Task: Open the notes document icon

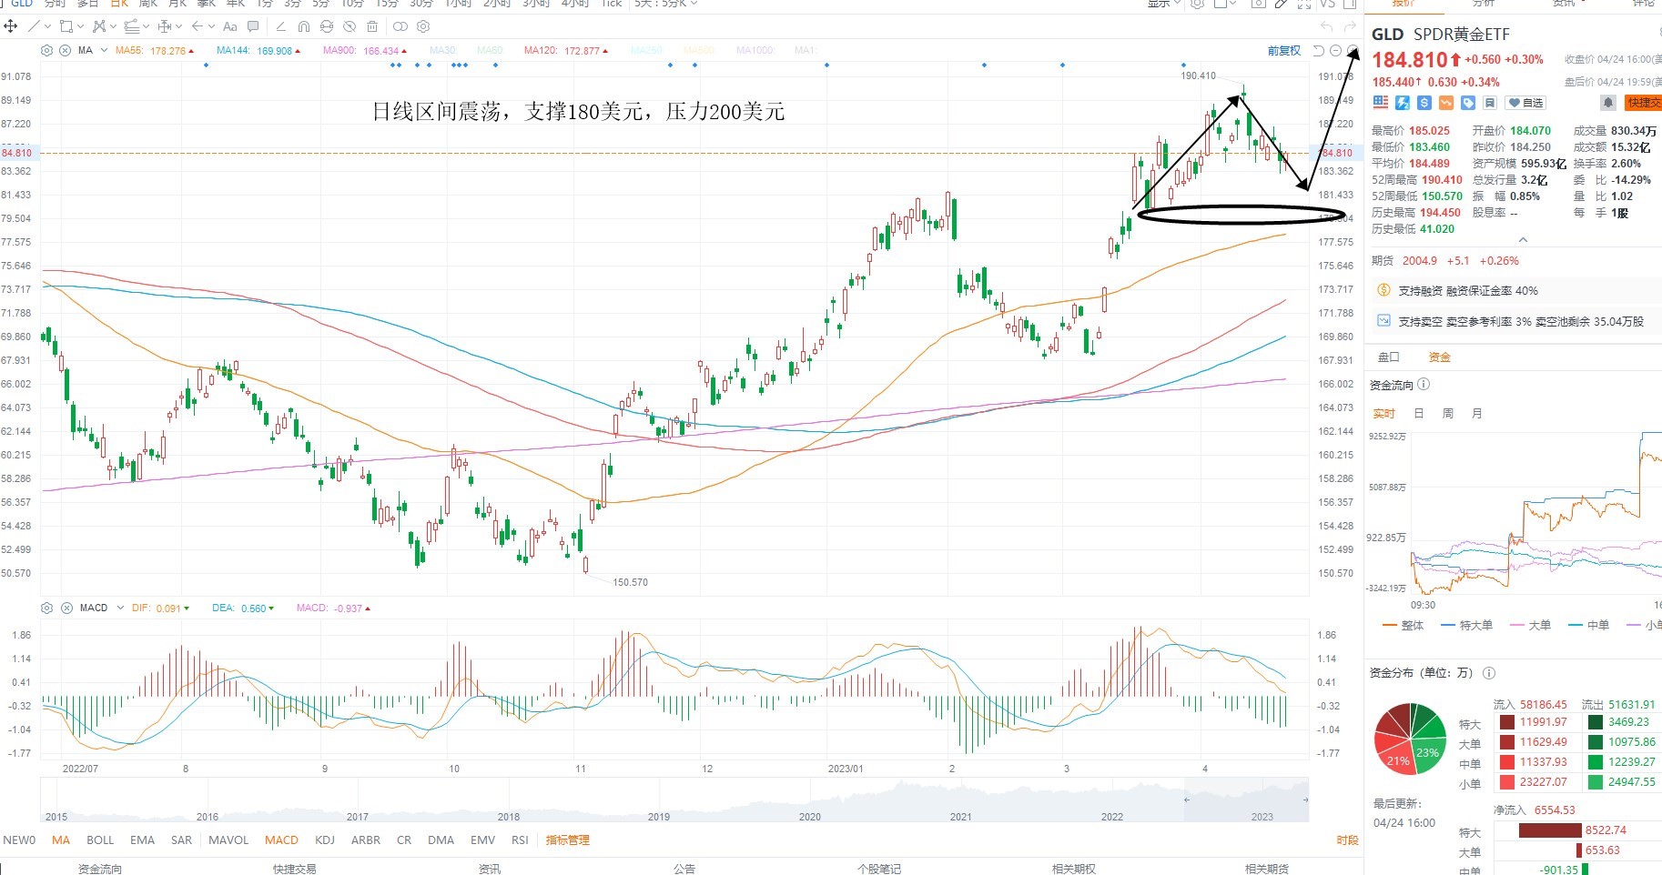Action: point(1490,103)
